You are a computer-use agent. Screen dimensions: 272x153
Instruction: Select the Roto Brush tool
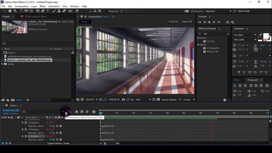coord(70,11)
